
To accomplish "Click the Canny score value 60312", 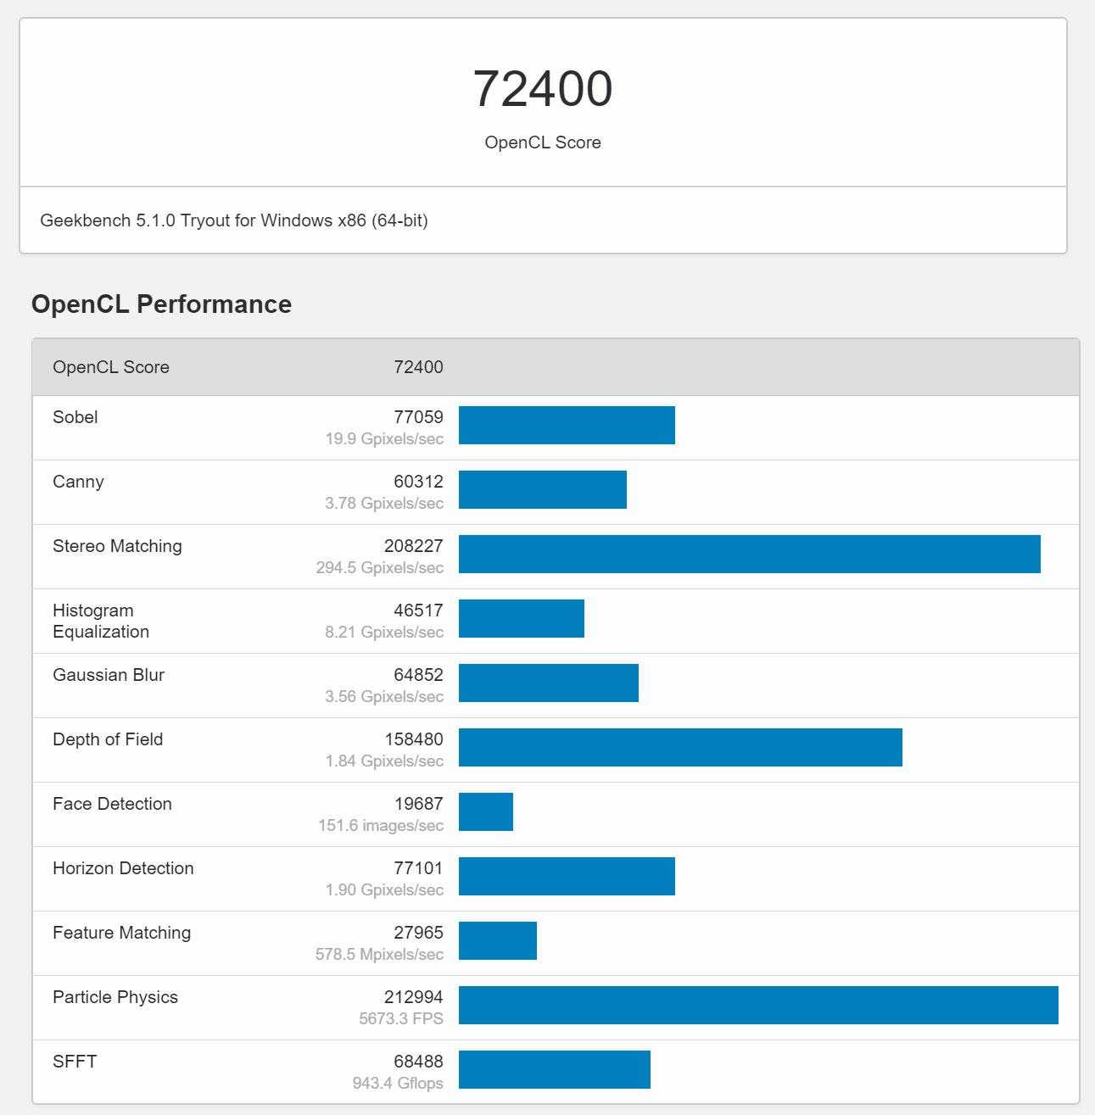I will pos(418,482).
